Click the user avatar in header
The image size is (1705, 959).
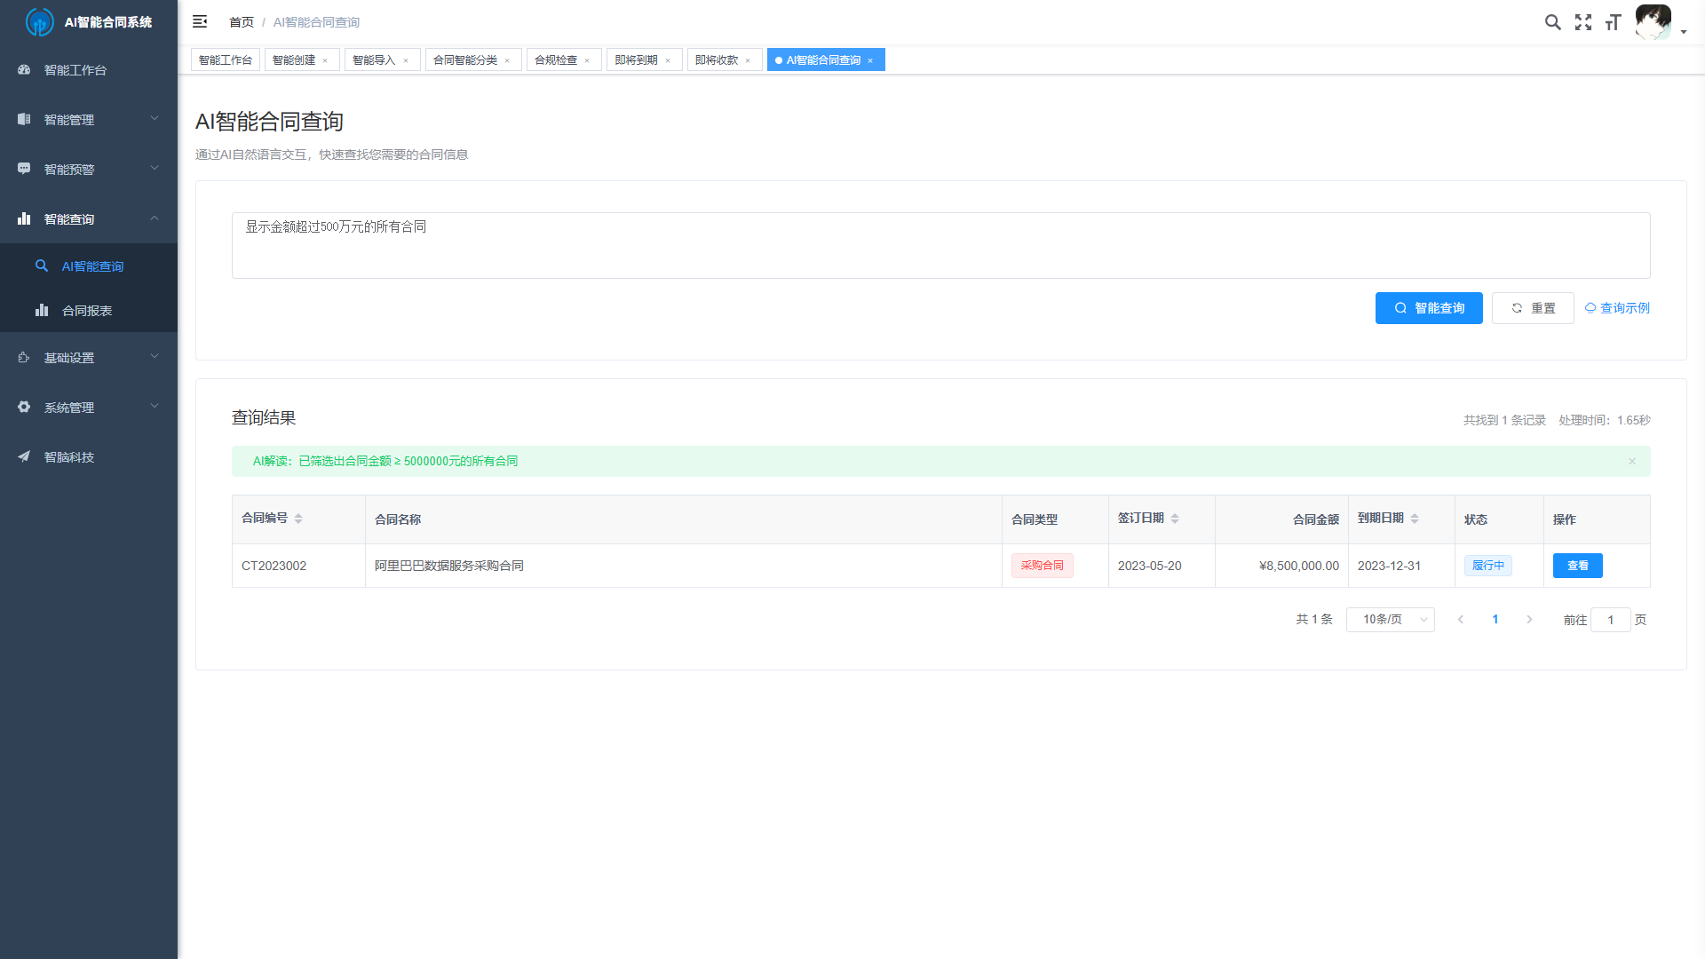(x=1653, y=22)
